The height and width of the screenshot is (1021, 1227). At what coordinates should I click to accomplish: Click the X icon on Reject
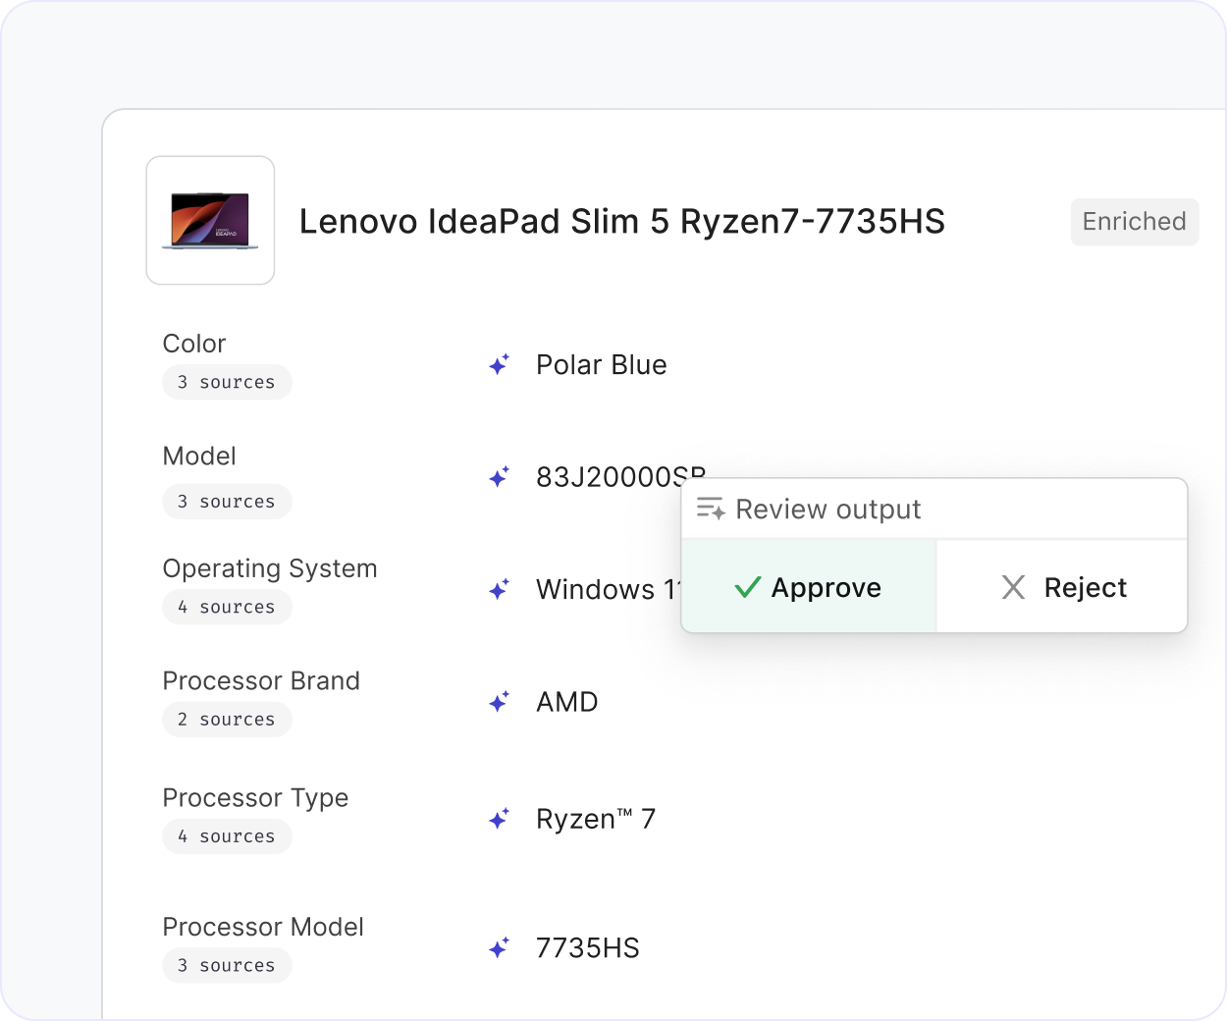[1013, 587]
